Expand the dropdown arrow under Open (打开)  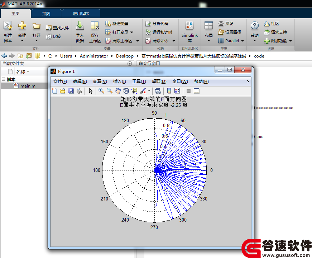(x=37, y=41)
